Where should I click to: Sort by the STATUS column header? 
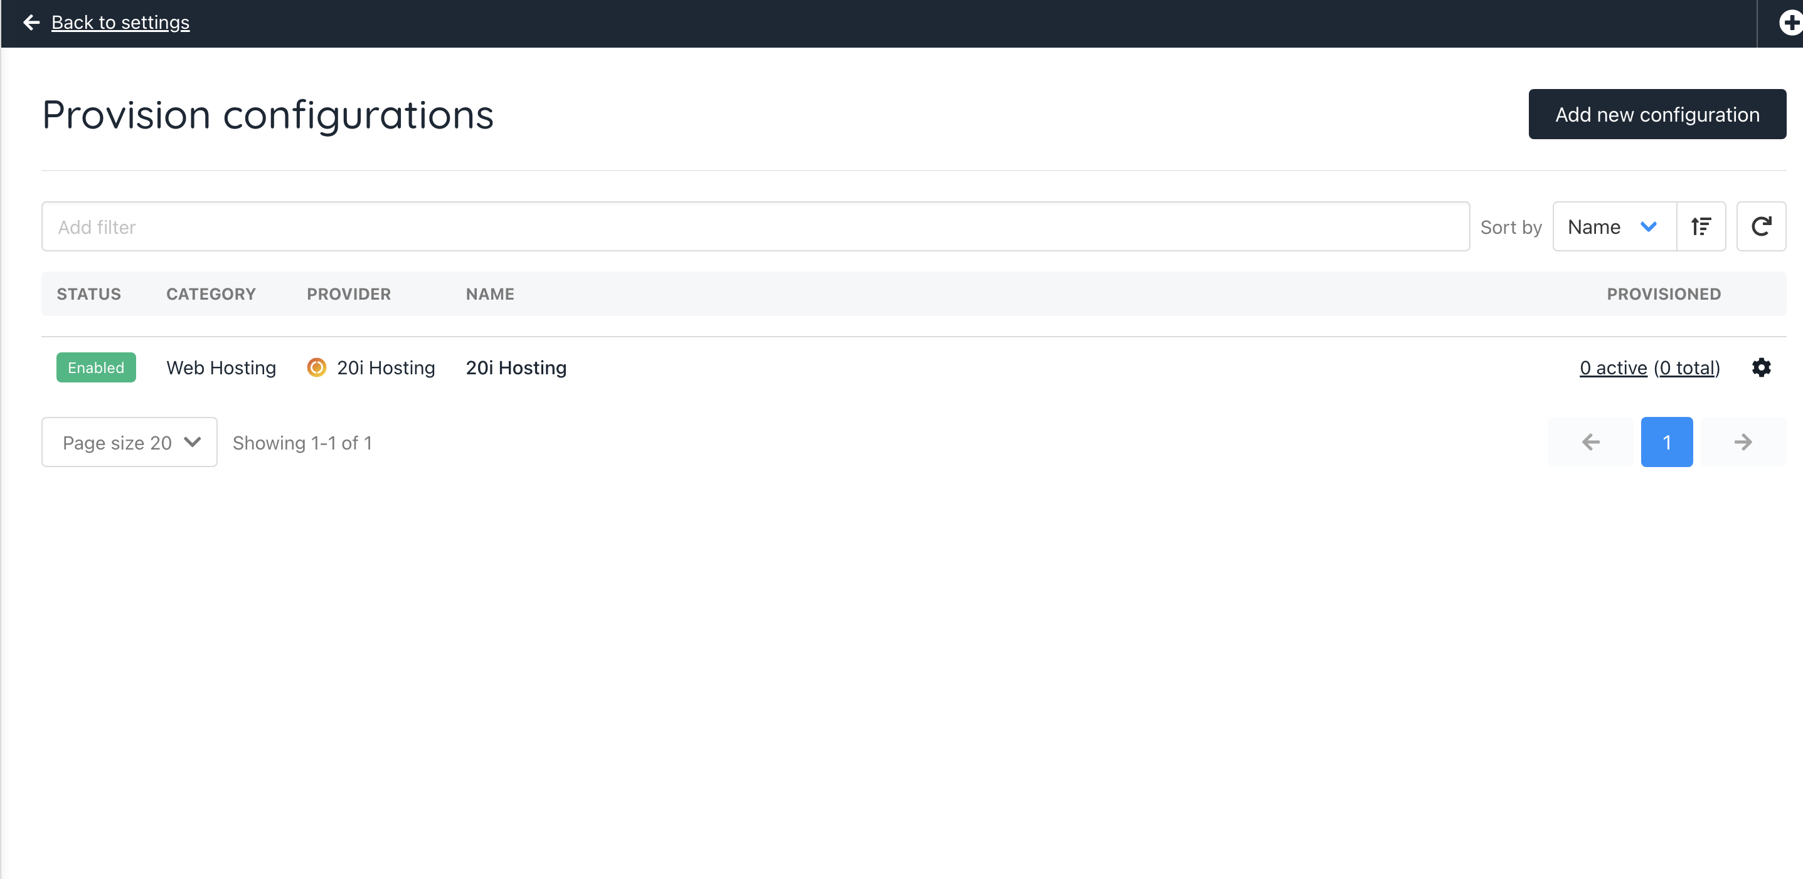pyautogui.click(x=89, y=293)
